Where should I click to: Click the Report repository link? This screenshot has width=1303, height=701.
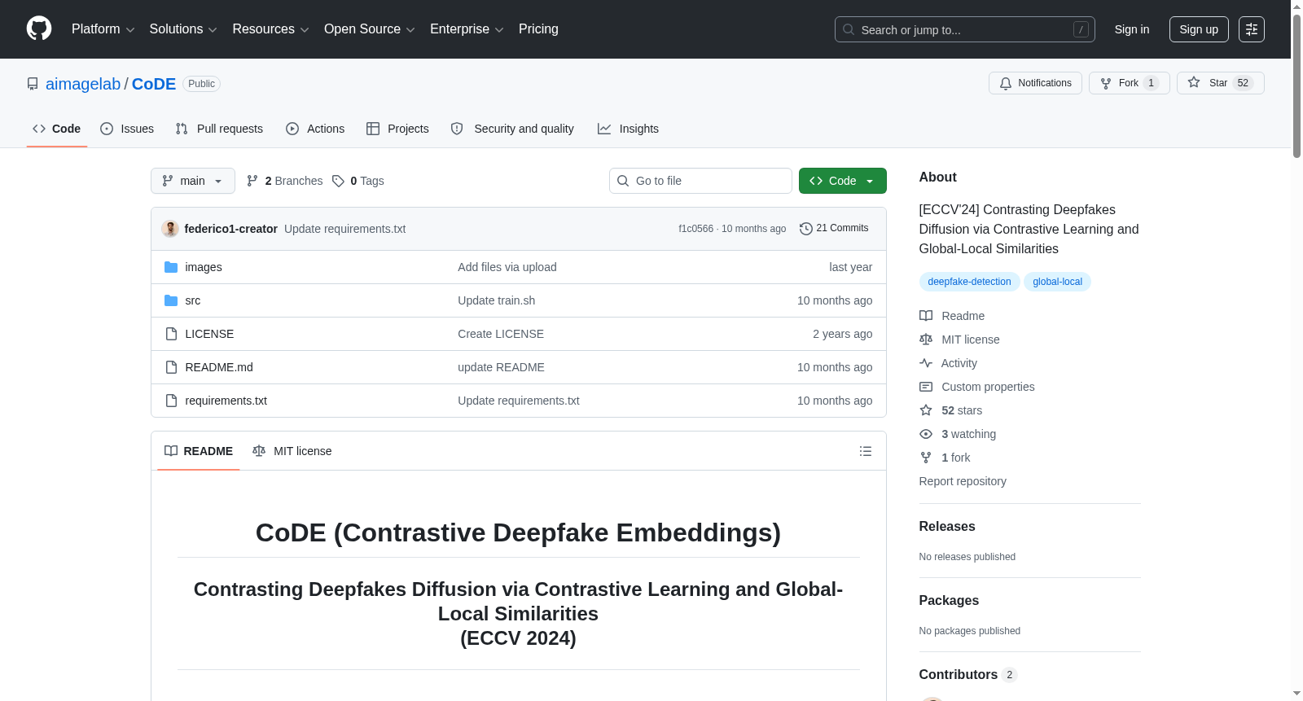963,481
